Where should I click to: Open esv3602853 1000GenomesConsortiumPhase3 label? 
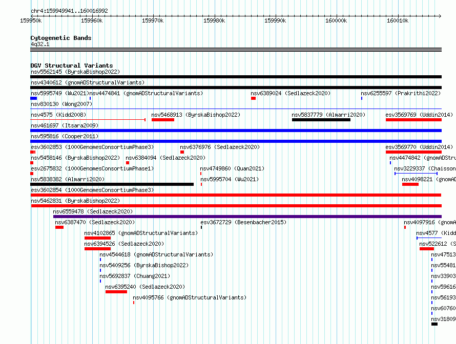coord(92,147)
